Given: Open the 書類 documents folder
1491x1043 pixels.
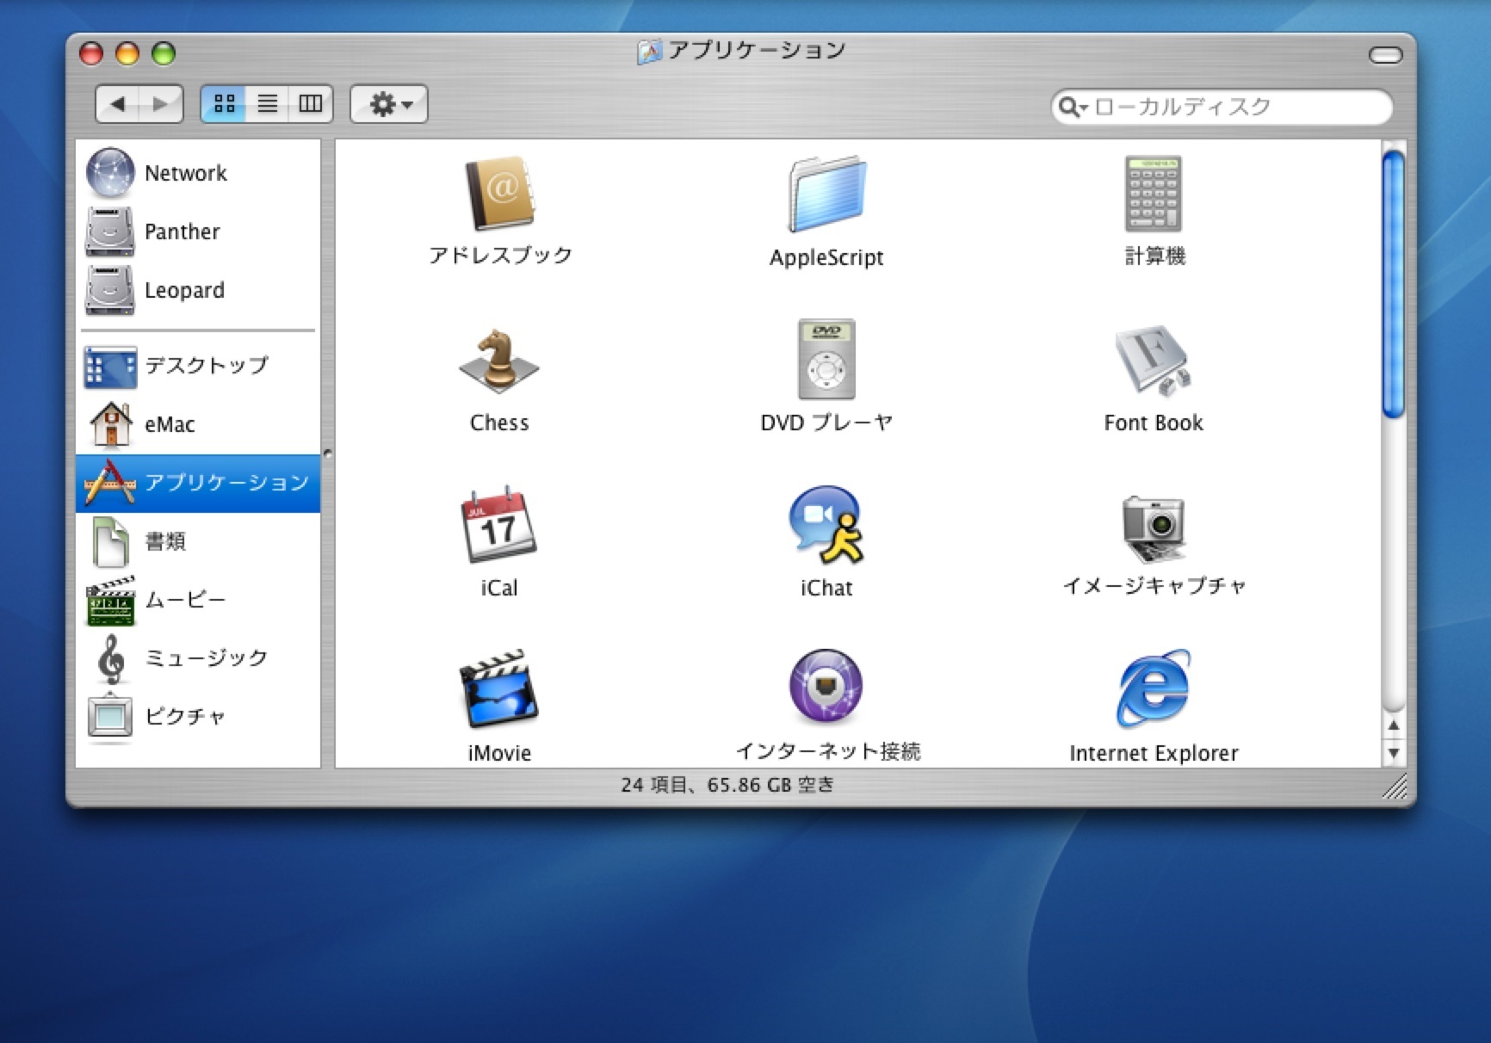Looking at the screenshot, I should 198,541.
